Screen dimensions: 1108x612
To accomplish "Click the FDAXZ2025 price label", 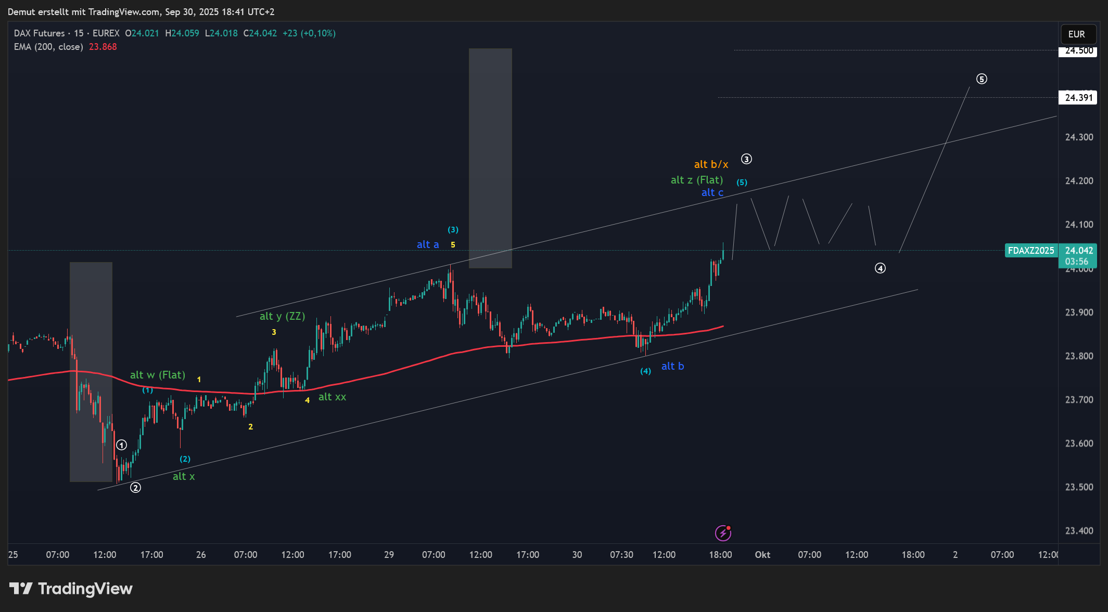I will 1030,251.
